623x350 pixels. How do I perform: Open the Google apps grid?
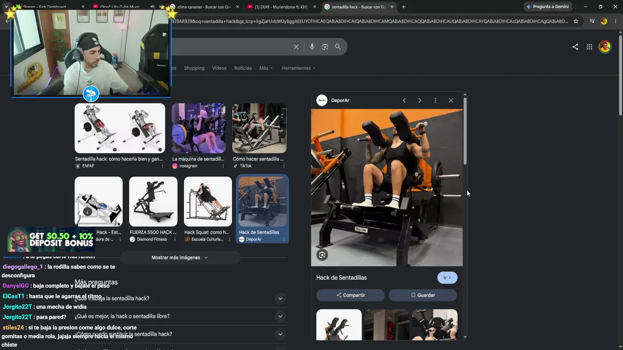tap(589, 47)
